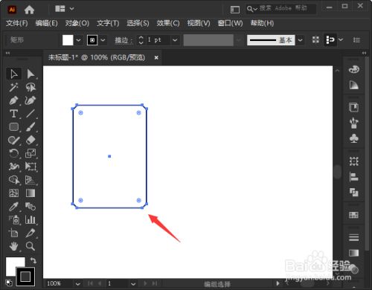Expand the control bar fill color dropdown
Image resolution: width=372 pixels, height=290 pixels.
pos(78,40)
